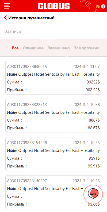Click the История путешествий title
107x212 pixels.
pos(31,18)
